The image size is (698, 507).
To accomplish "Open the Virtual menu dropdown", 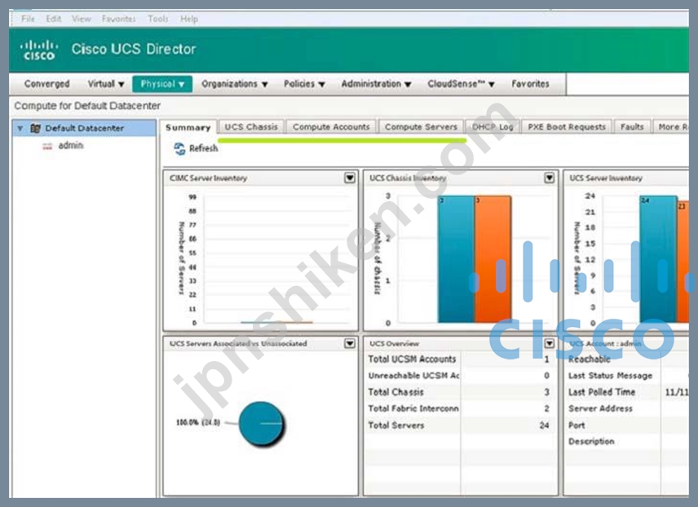I will point(105,84).
